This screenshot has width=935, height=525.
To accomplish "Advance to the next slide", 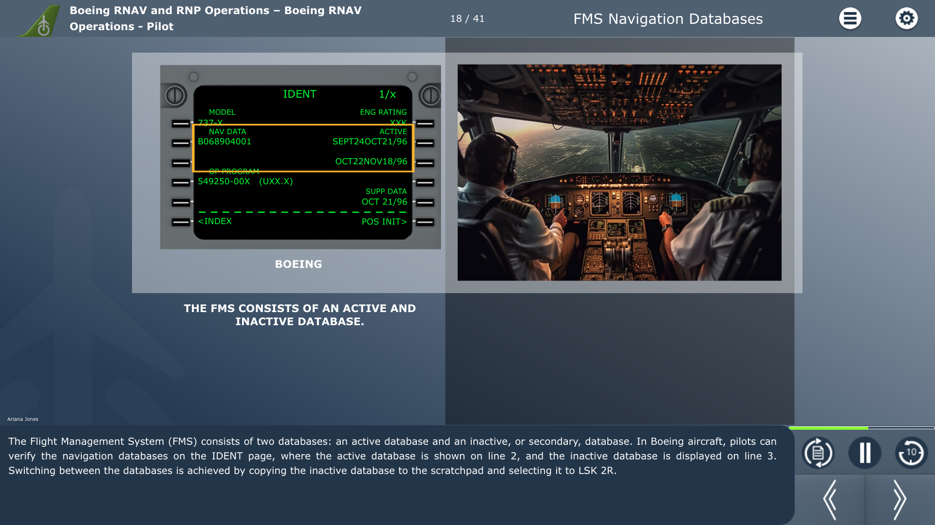I will pyautogui.click(x=899, y=500).
